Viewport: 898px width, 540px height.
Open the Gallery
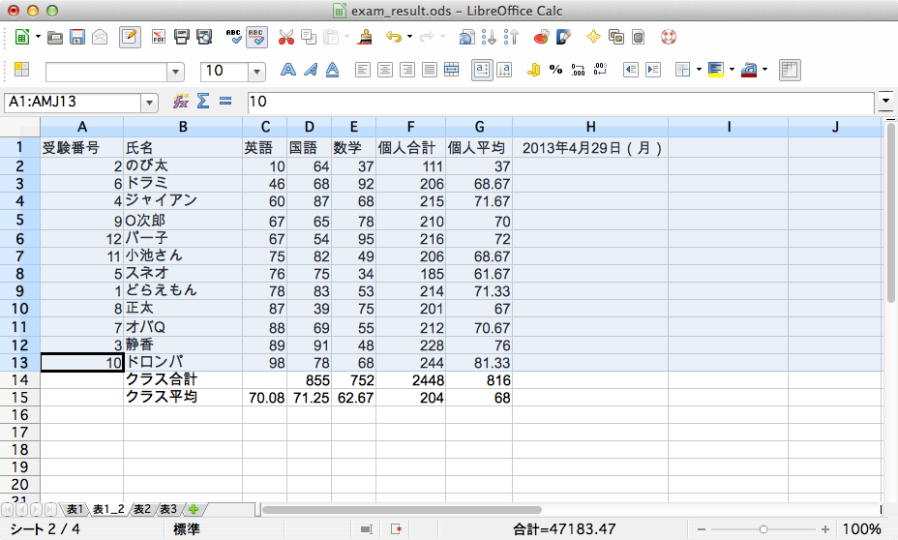click(616, 38)
